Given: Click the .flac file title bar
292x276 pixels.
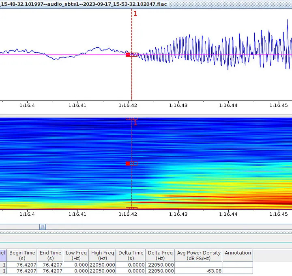Looking at the screenshot, I should click(x=83, y=4).
